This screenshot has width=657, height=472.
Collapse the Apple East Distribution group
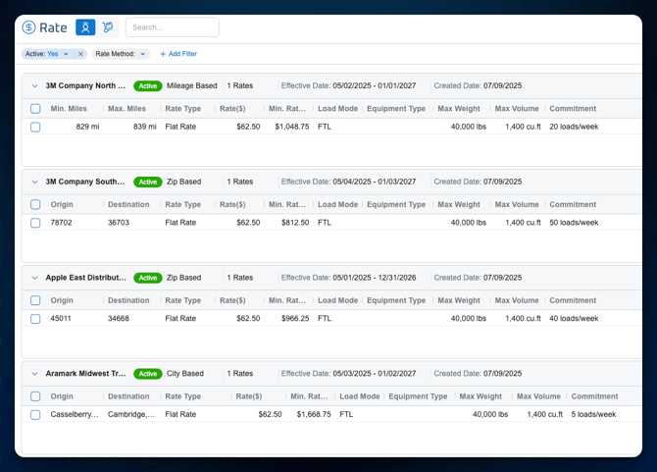click(x=35, y=278)
